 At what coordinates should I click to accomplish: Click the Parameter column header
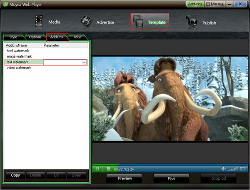[65, 45]
